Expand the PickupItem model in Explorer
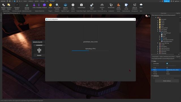 pyautogui.click(x=158, y=46)
